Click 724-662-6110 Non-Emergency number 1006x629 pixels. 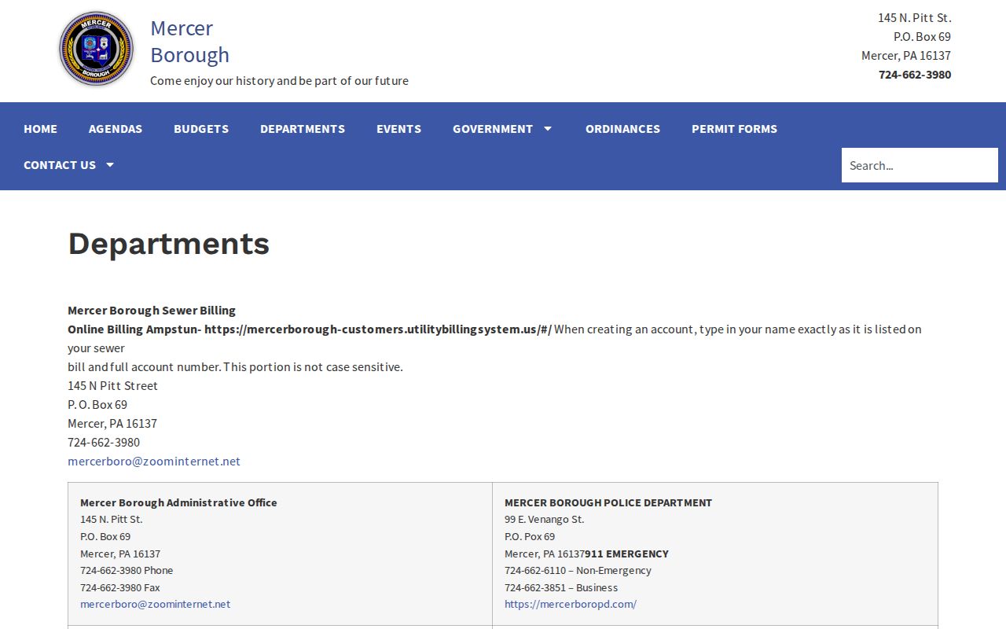(x=578, y=571)
